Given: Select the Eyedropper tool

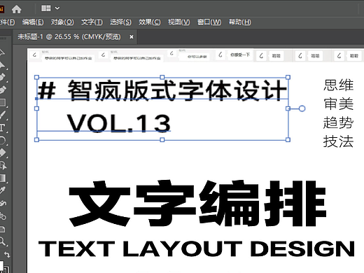Looking at the screenshot, I should pos(2,190).
